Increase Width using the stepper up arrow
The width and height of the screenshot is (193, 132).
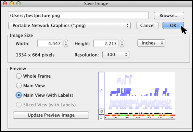pos(66,42)
